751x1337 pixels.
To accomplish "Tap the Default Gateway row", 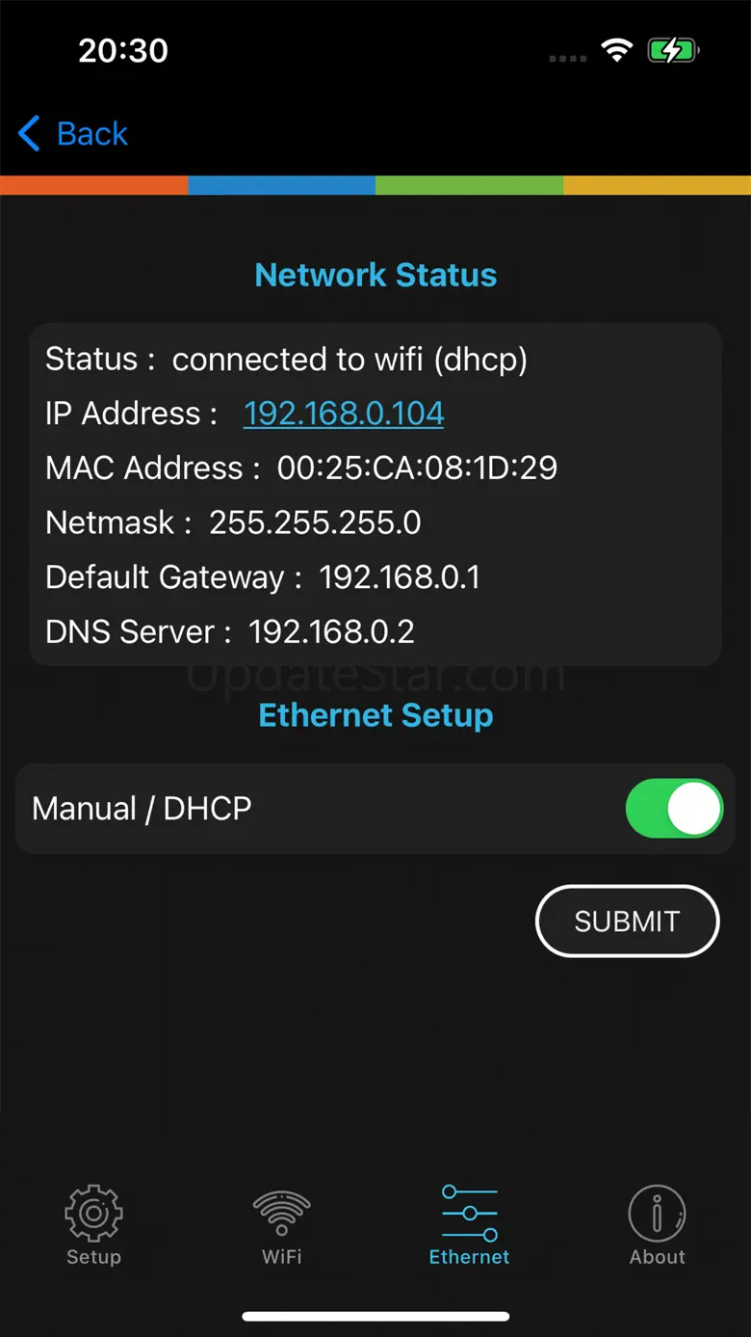I will [262, 577].
